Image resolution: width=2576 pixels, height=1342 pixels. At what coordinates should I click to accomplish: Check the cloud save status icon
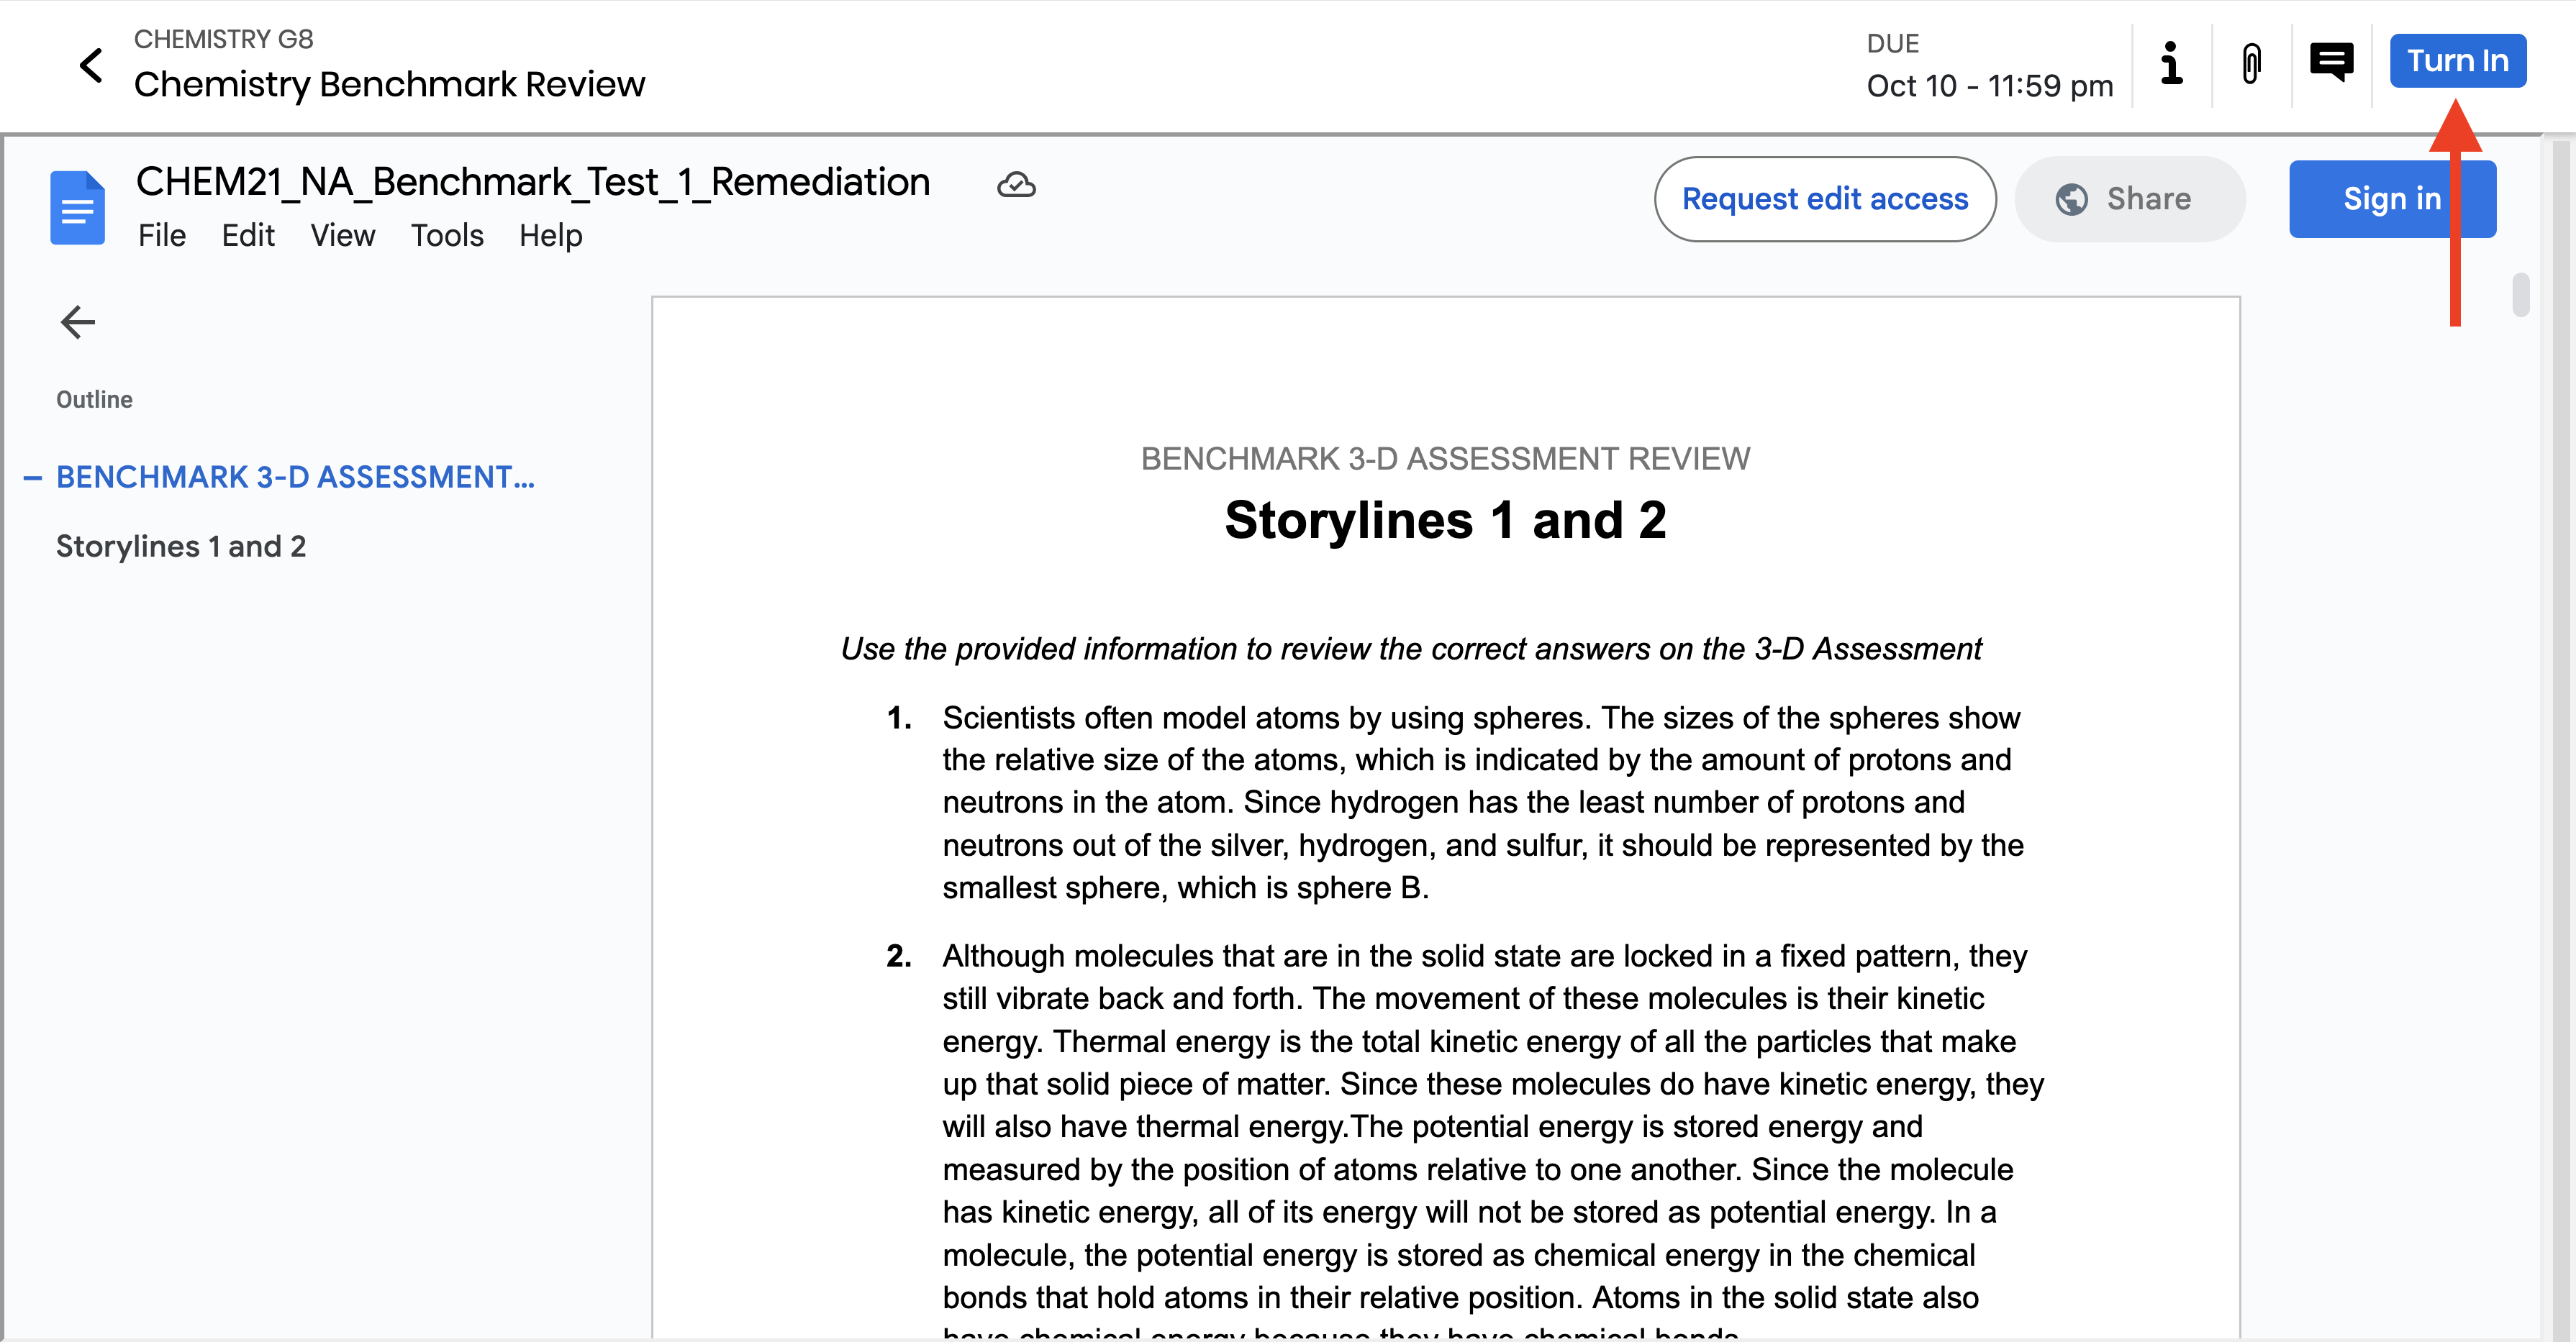(x=1016, y=184)
